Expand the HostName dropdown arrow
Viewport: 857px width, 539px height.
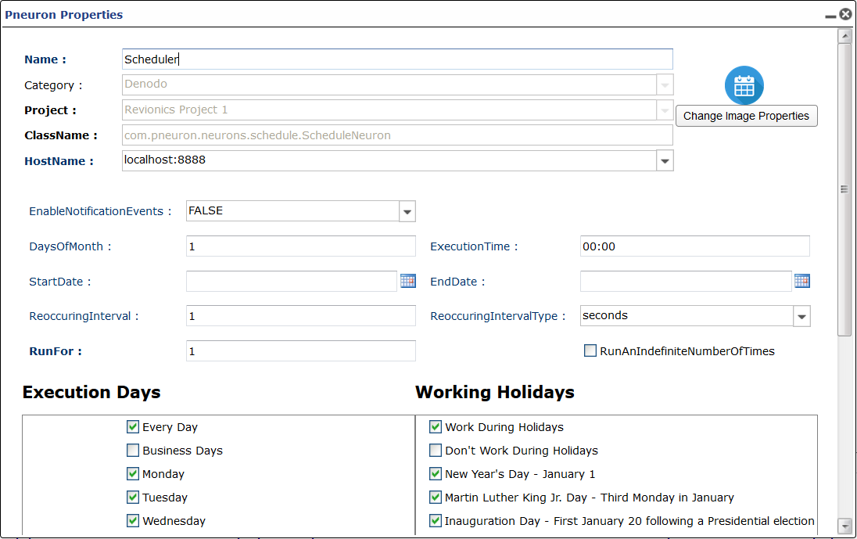point(665,160)
